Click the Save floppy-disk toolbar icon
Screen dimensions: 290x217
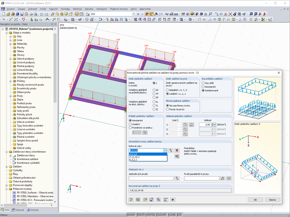pyautogui.click(x=22, y=14)
